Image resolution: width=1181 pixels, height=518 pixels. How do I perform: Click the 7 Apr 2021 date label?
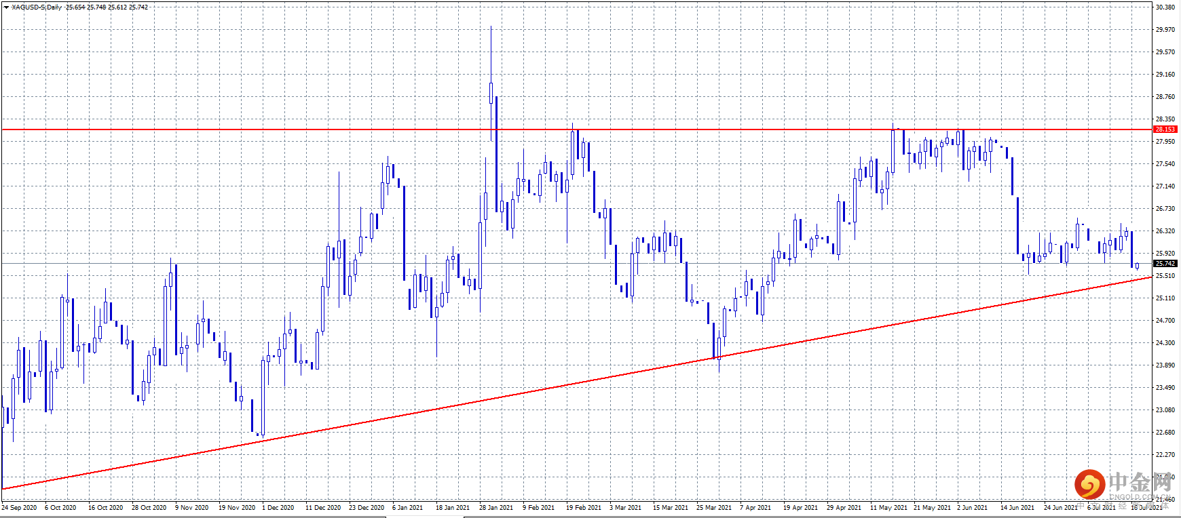click(x=755, y=508)
